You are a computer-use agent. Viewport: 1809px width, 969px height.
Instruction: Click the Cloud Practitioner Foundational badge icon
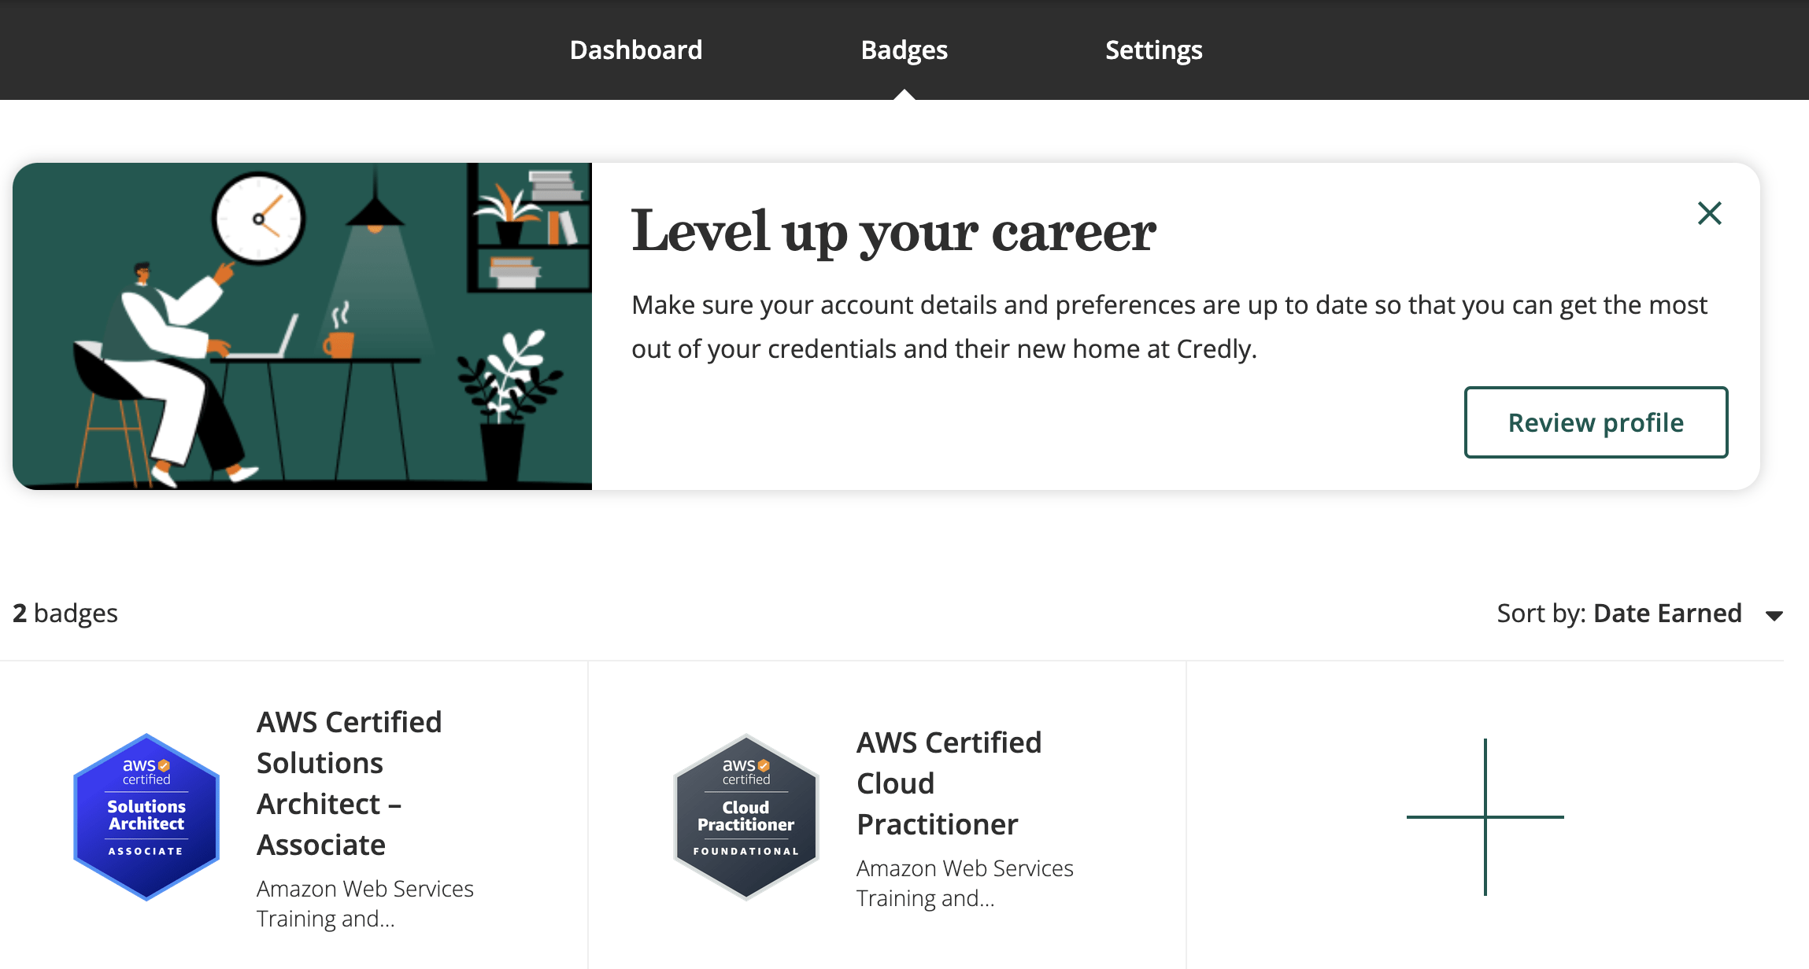(x=745, y=816)
